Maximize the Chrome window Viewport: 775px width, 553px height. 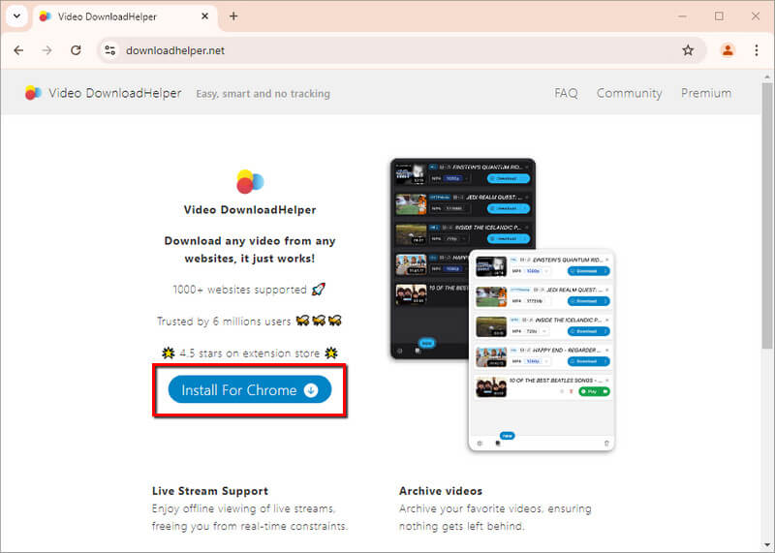719,16
